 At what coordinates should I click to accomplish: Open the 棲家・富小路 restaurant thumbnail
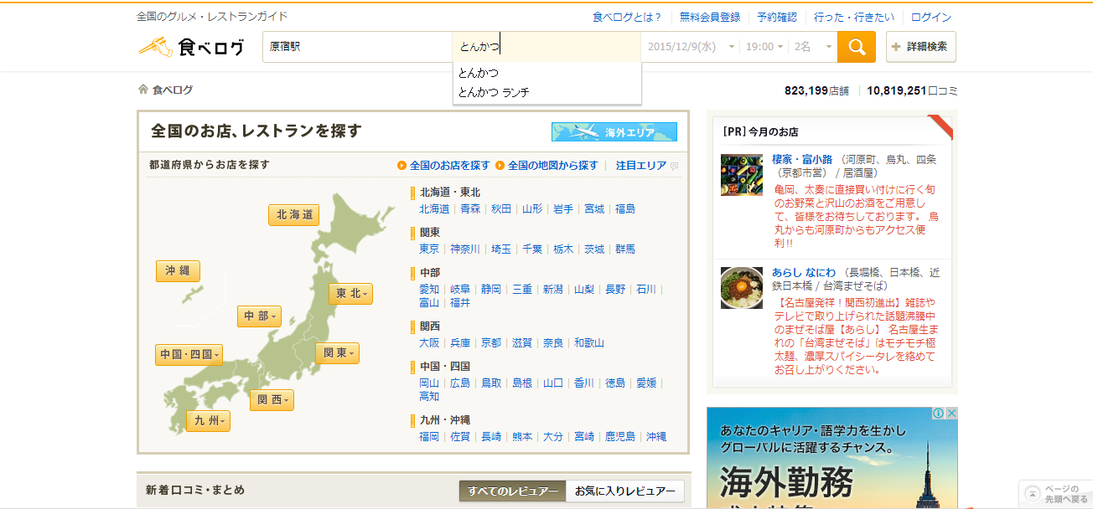(741, 175)
